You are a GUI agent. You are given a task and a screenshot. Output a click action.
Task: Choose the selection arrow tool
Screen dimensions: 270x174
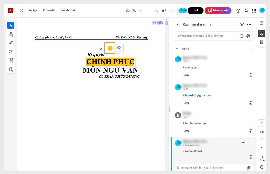pos(11,25)
